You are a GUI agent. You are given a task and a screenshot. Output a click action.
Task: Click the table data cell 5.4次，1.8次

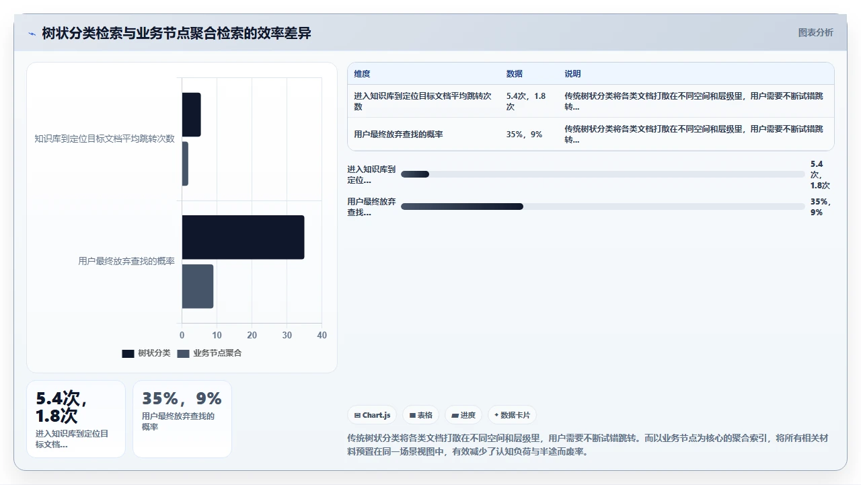click(x=529, y=102)
